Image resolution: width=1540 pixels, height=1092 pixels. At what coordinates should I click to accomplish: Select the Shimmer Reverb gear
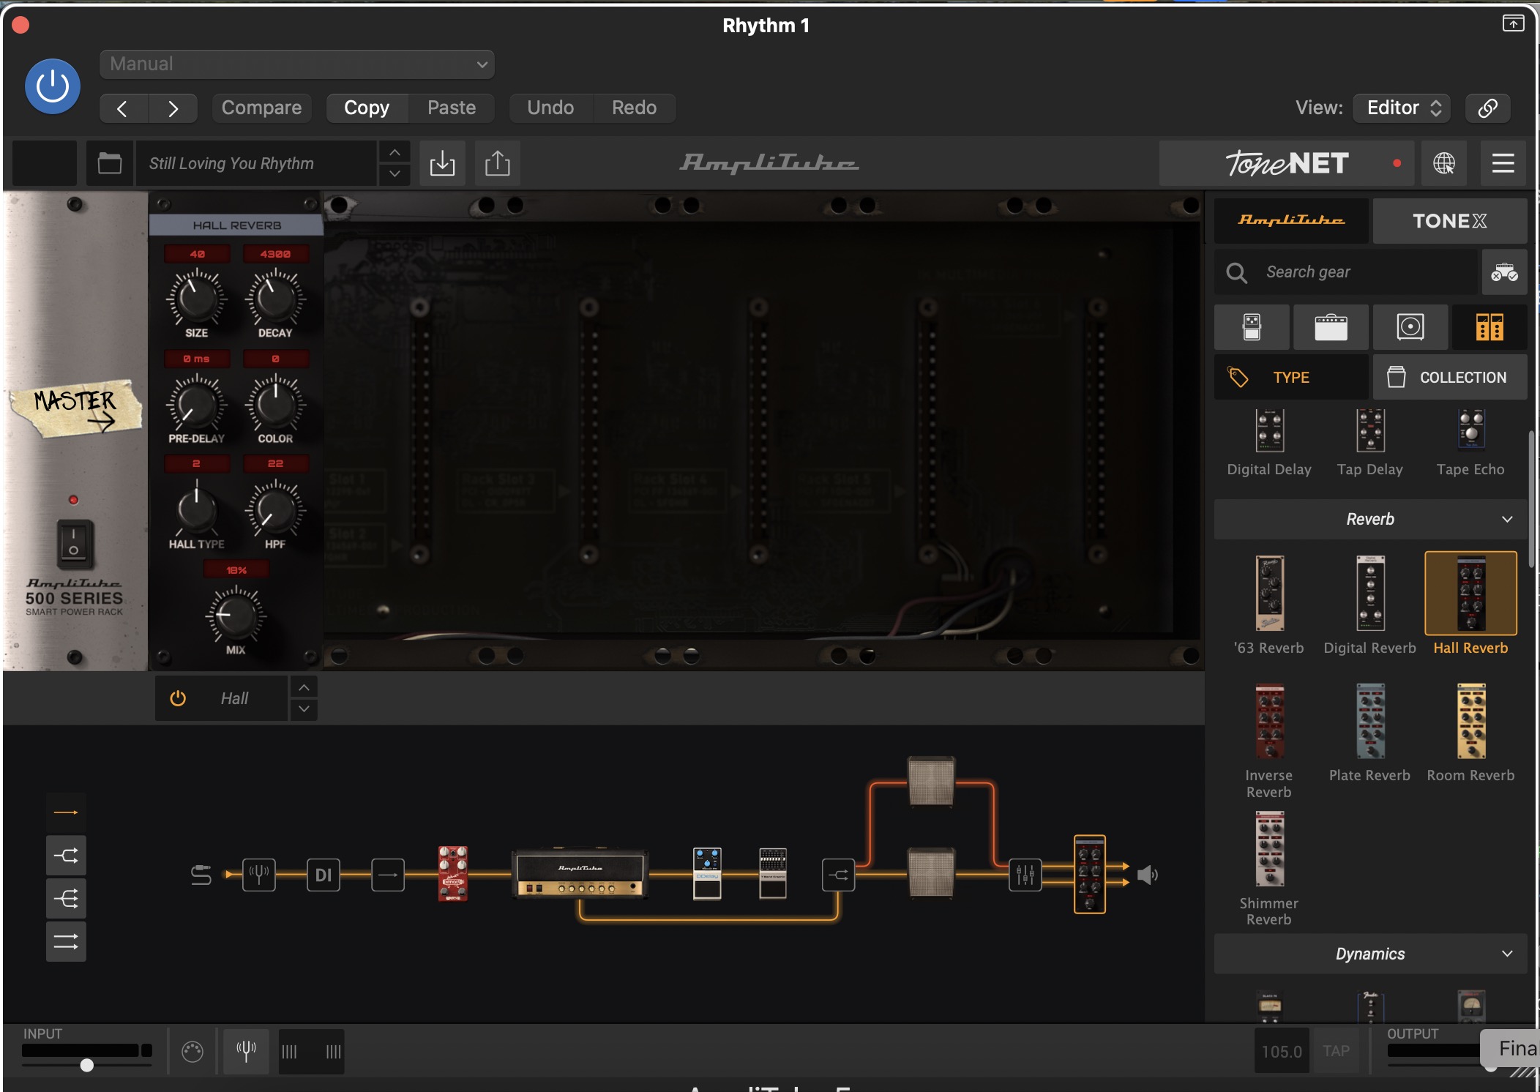coord(1269,869)
